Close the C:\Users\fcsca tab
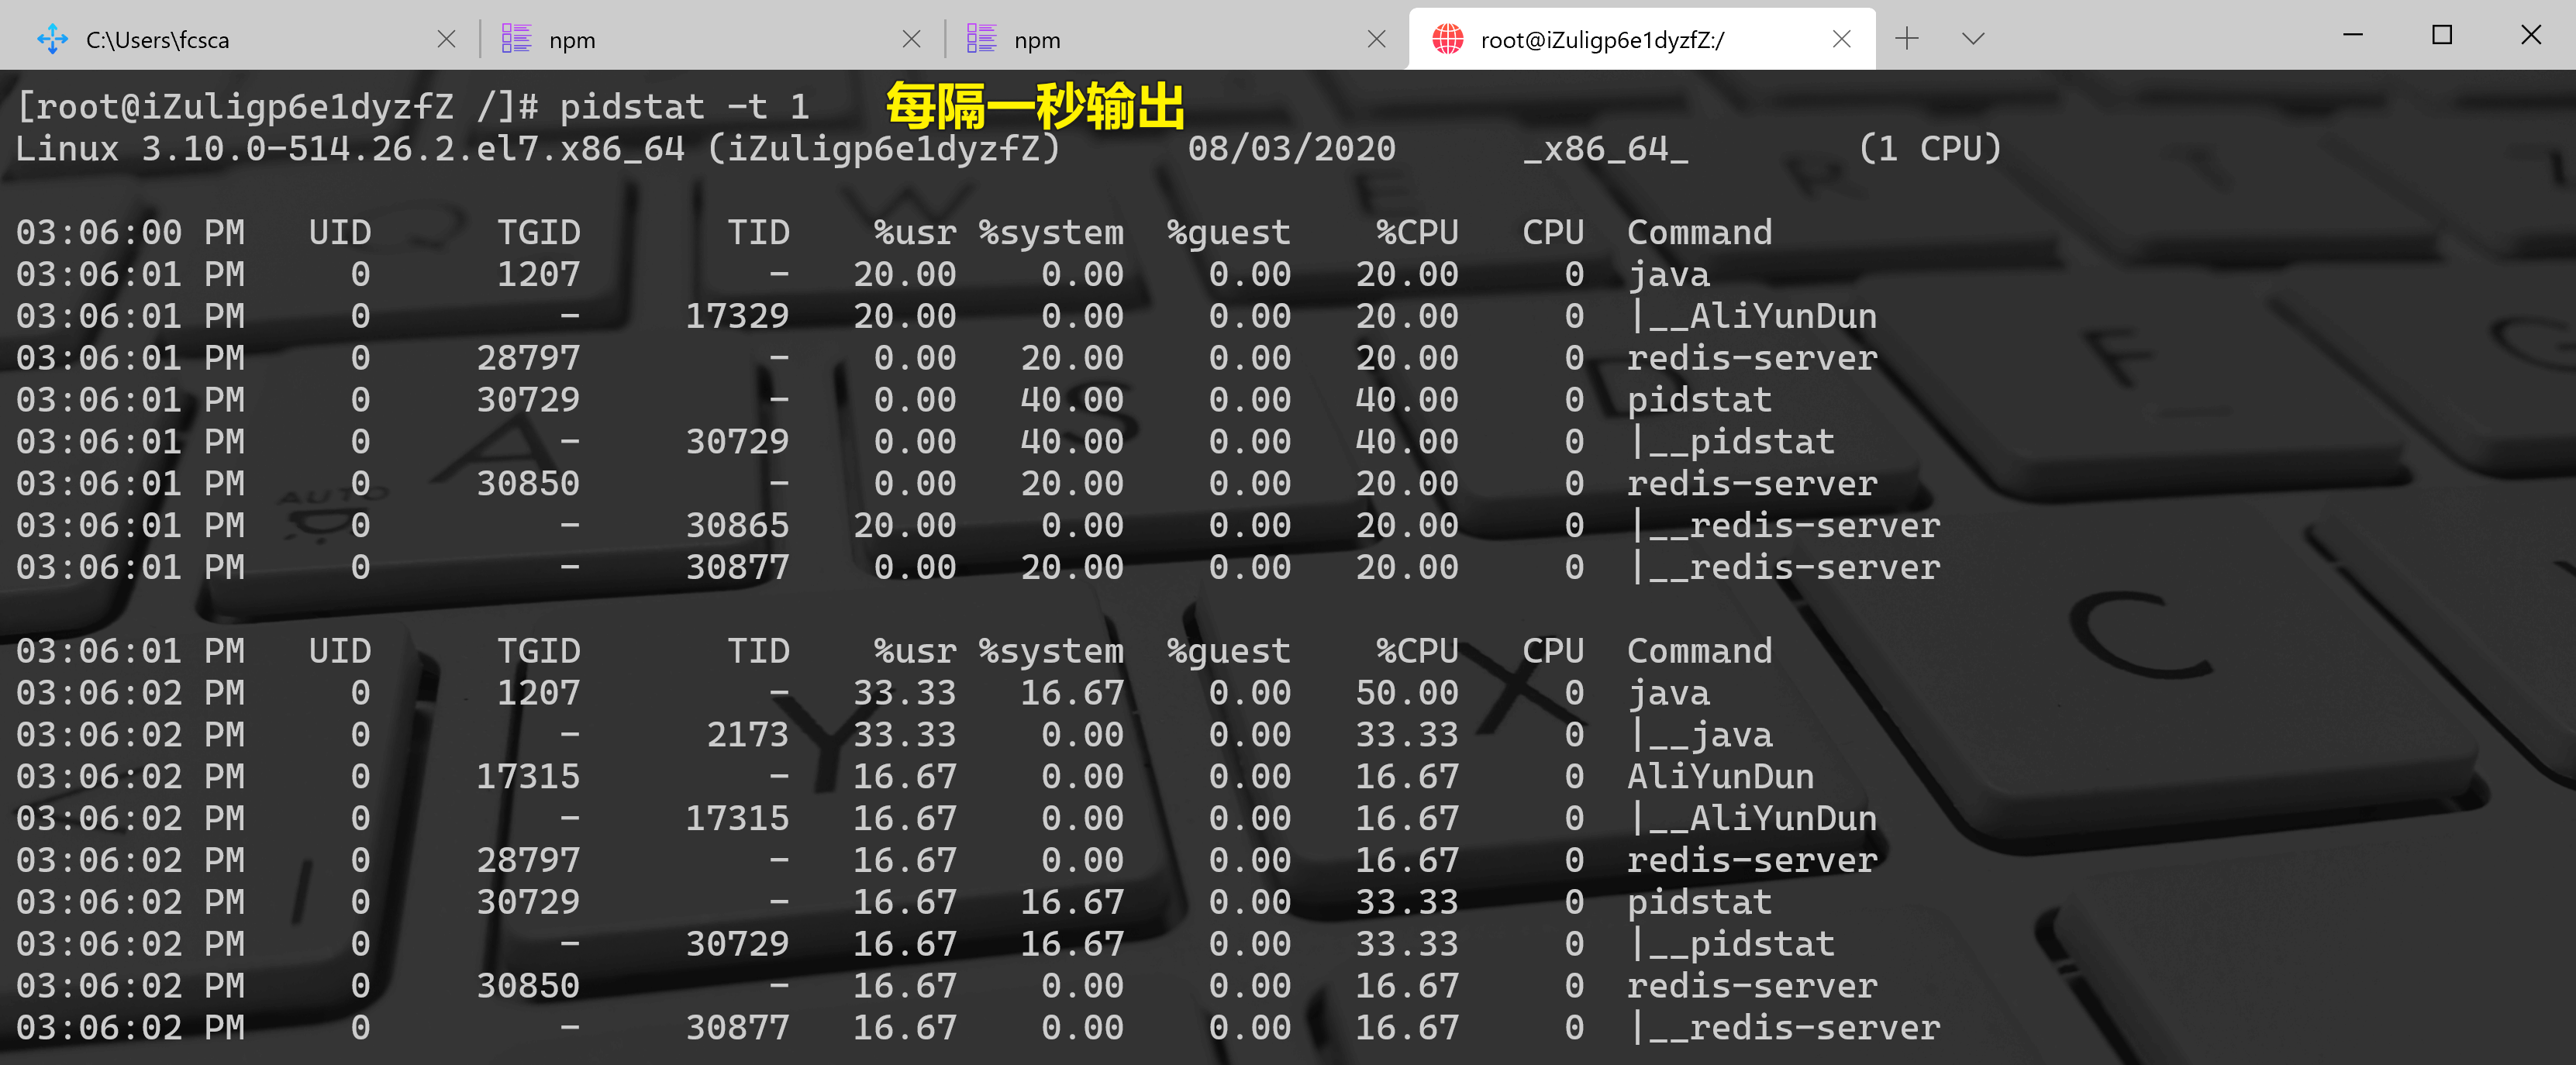This screenshot has width=2576, height=1065. click(447, 39)
